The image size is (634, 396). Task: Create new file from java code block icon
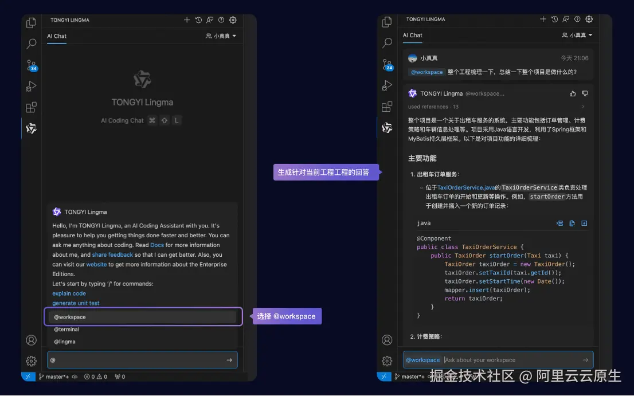pos(584,223)
